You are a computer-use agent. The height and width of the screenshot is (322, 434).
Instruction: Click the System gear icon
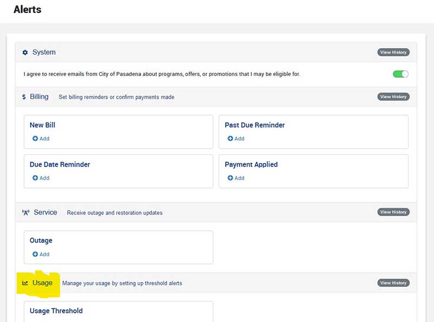coord(25,53)
